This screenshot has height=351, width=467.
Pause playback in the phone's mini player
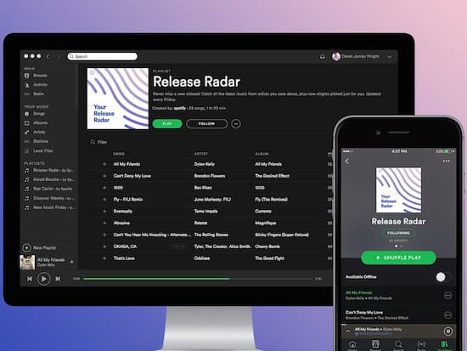pyautogui.click(x=448, y=331)
